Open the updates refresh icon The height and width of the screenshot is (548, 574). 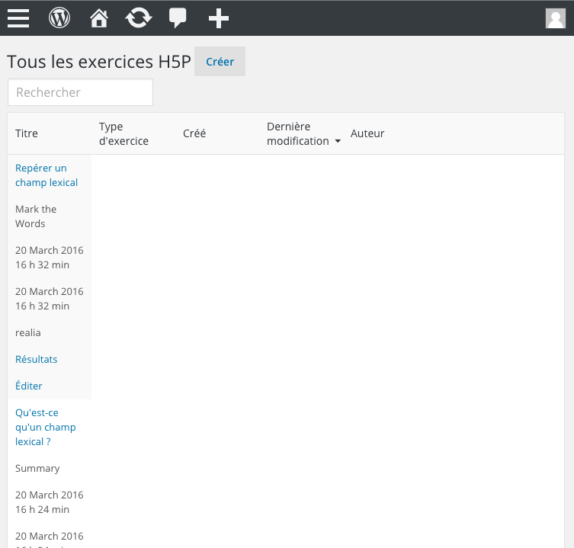tap(139, 18)
